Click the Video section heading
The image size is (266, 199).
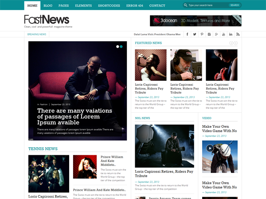pyautogui.click(x=207, y=118)
